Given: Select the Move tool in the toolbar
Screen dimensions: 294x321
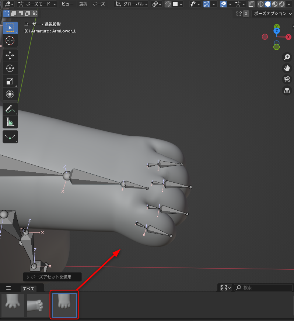Looking at the screenshot, I should (x=10, y=55).
